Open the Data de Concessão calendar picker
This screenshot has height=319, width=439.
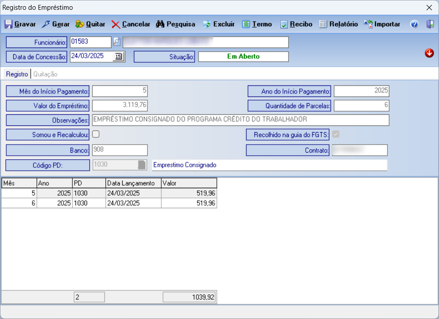click(119, 57)
